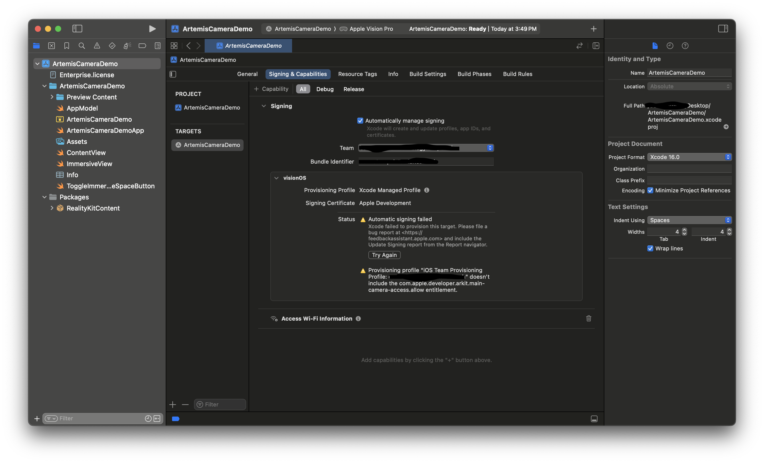Screen dimensions: 764x463
Task: Run the project with the play button
Action: point(152,29)
